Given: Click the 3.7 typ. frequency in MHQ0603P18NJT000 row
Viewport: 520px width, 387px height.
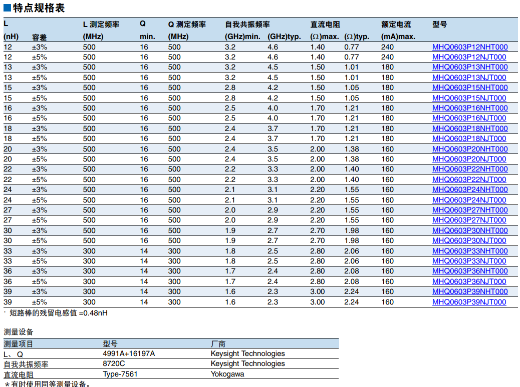Looking at the screenshot, I should [273, 138].
